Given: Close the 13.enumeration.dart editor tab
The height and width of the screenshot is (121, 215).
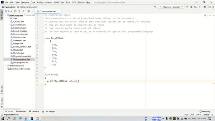Looking at the screenshot, I should tap(58, 11).
